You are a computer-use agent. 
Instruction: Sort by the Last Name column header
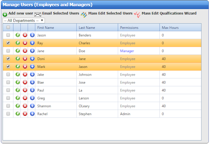pyautogui.click(x=87, y=28)
